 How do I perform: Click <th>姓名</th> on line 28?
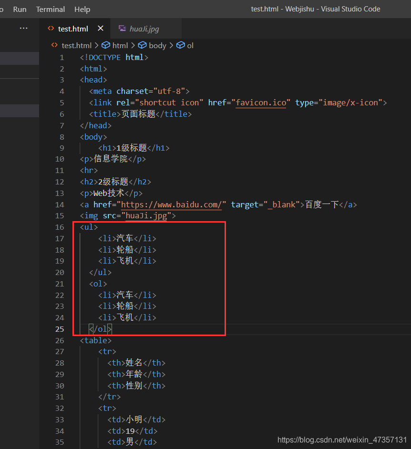(136, 363)
